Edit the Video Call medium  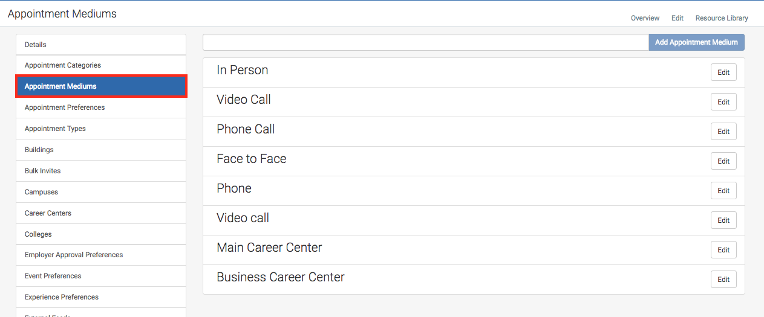click(x=723, y=102)
